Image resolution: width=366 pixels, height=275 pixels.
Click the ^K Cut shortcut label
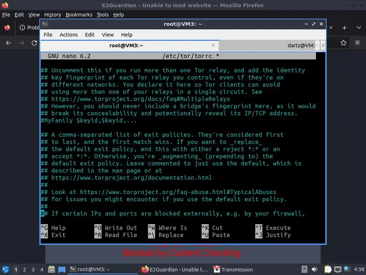(x=212, y=228)
